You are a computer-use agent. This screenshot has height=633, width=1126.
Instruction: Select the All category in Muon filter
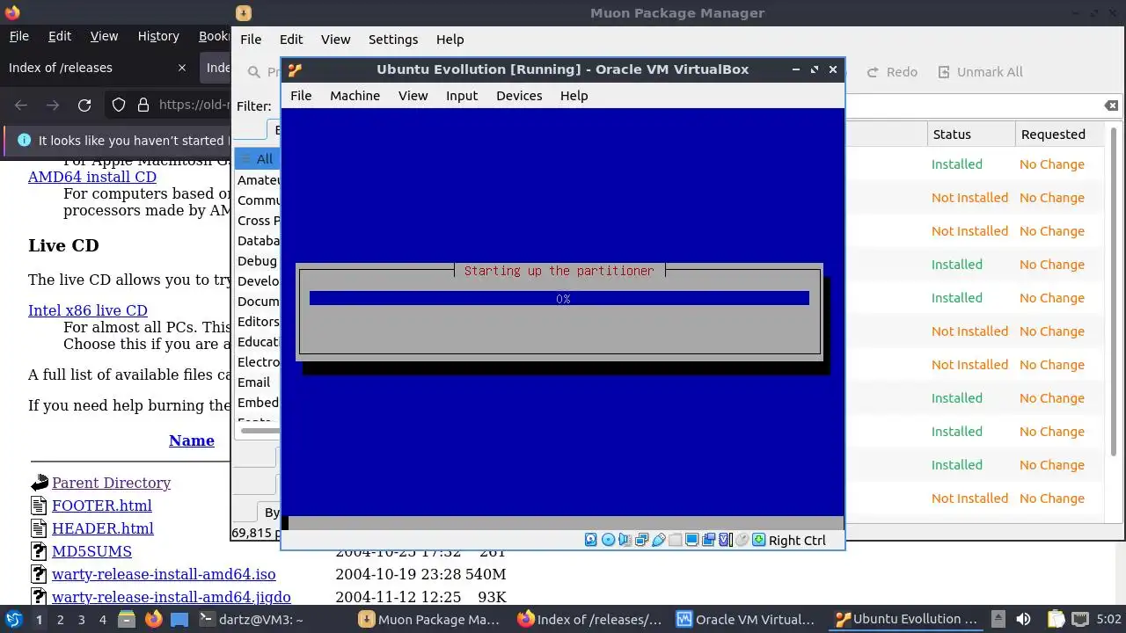point(257,159)
